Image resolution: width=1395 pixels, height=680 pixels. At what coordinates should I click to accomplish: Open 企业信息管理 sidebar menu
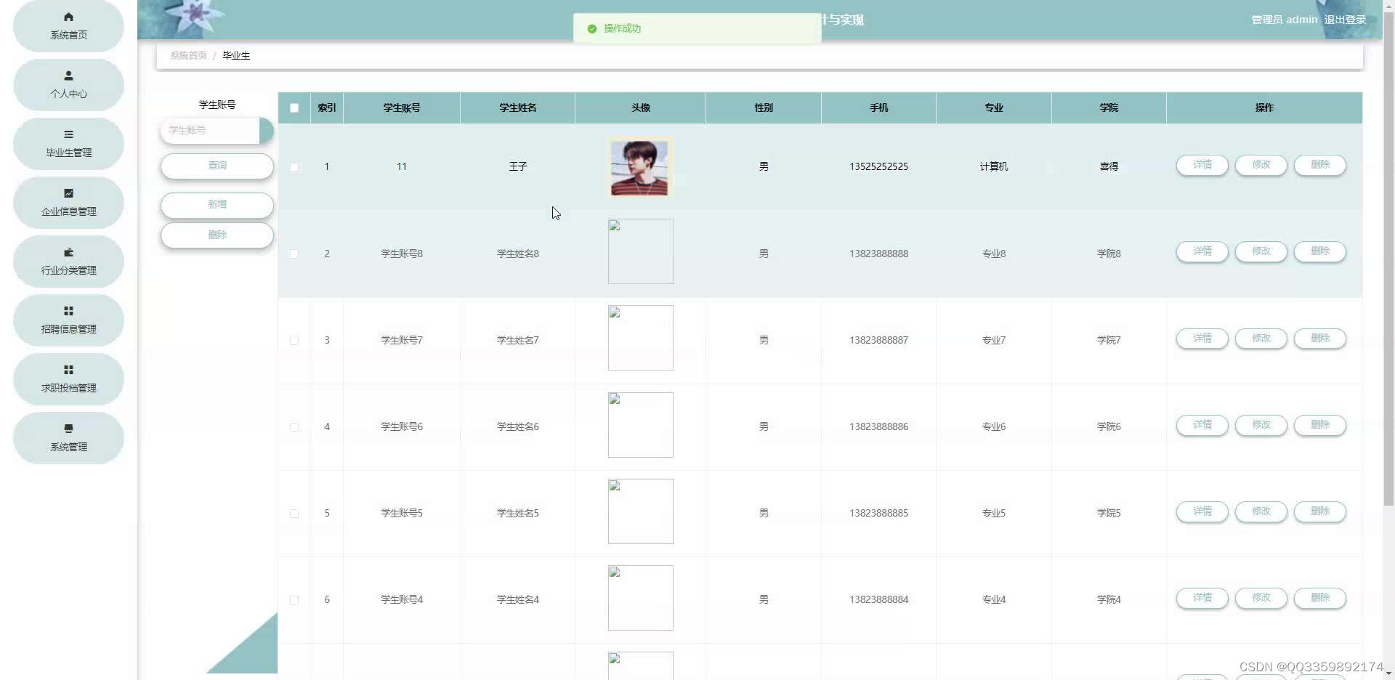coord(68,203)
